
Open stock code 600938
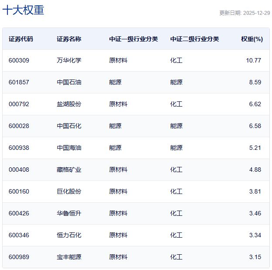[x=19, y=148]
